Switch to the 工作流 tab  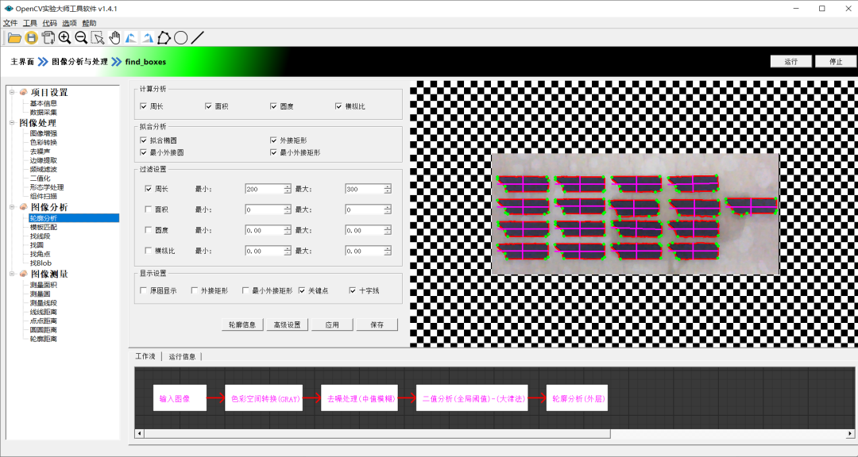pos(145,356)
